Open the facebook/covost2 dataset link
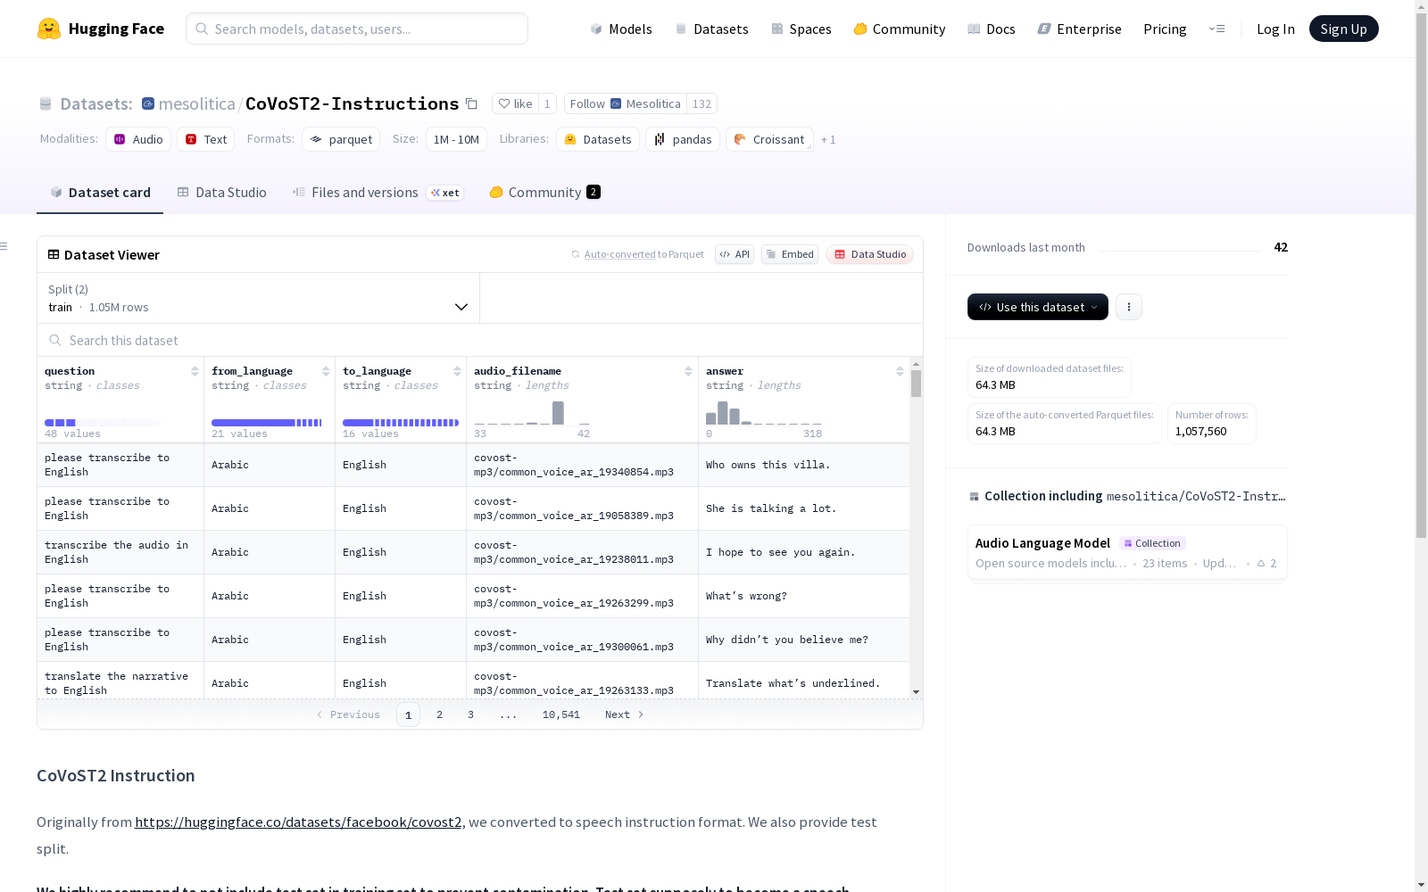Image resolution: width=1428 pixels, height=892 pixels. (x=298, y=822)
